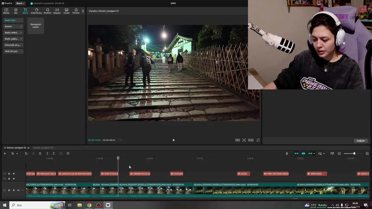The width and height of the screenshot is (372, 209).
Task: Hide the first text track
Action: coord(14,174)
